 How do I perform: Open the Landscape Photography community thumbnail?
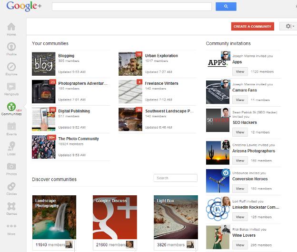coord(54,217)
